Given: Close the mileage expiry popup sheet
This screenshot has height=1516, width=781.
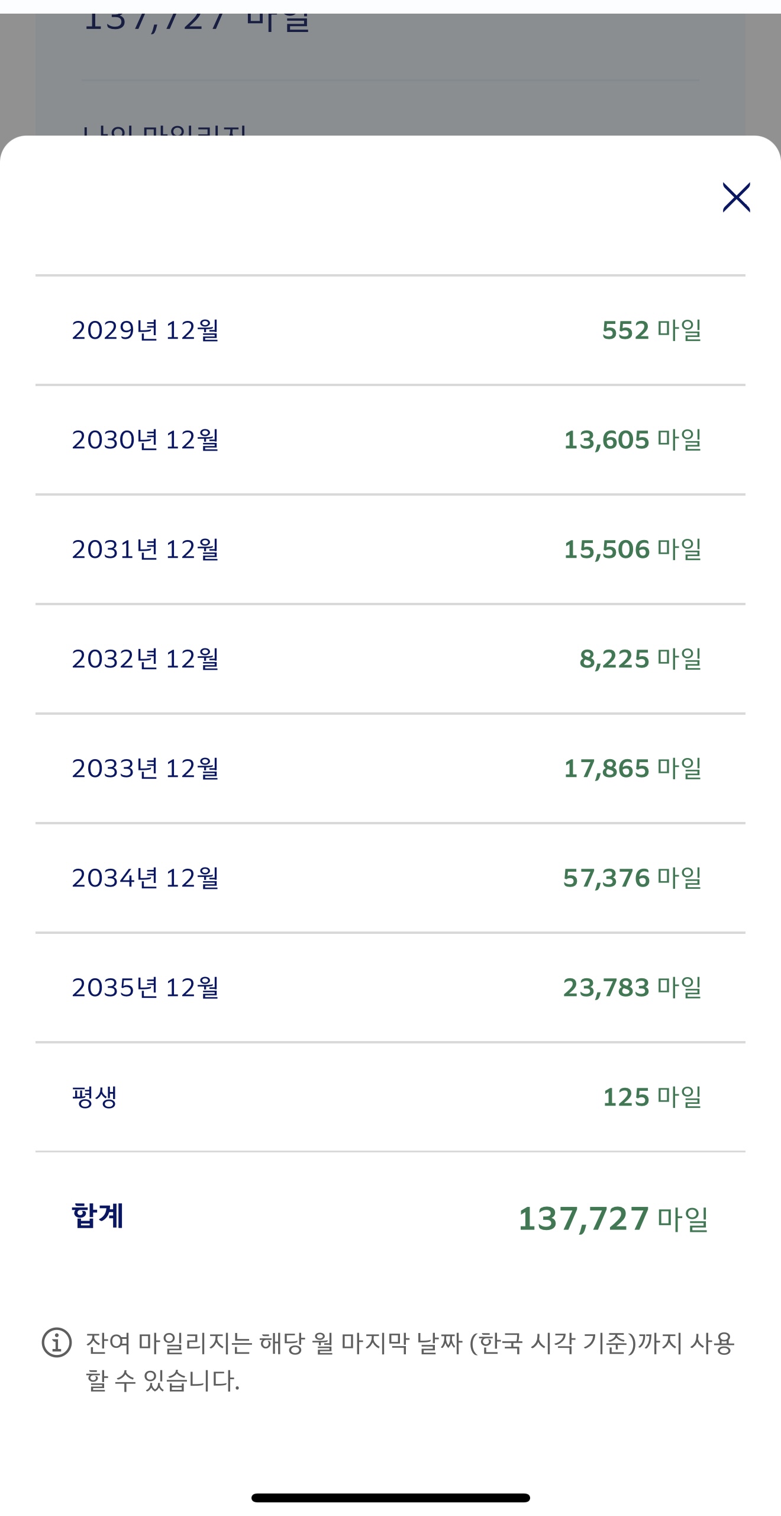Looking at the screenshot, I should 736,197.
